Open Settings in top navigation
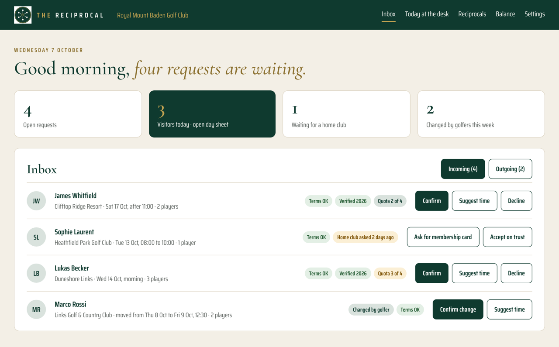Viewport: 559px width, 347px height. 535,14
